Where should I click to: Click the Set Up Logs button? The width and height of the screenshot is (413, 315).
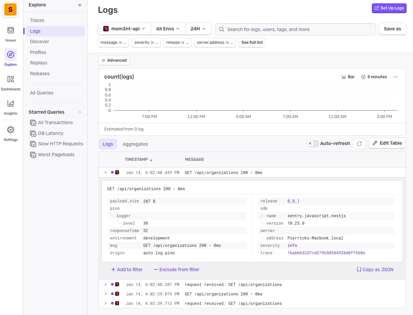pos(389,8)
